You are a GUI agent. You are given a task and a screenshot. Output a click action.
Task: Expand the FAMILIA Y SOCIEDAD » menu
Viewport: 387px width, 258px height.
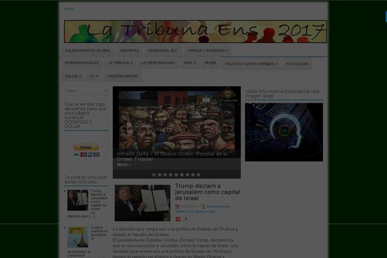pos(208,50)
